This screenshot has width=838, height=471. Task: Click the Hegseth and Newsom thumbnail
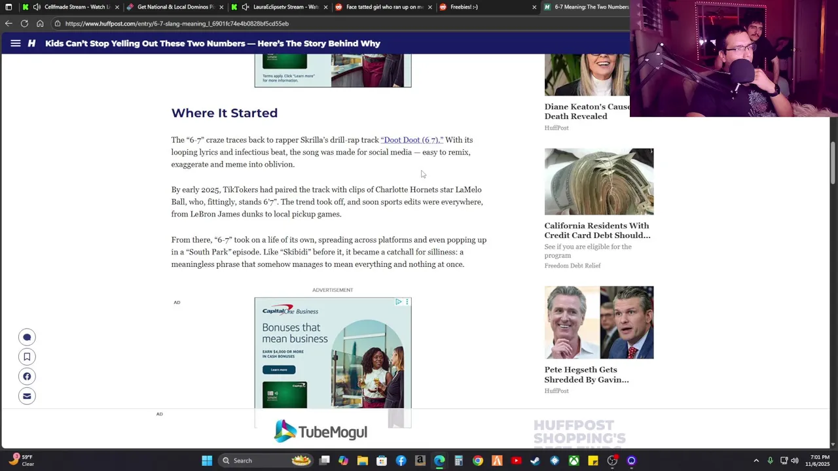[x=598, y=322]
